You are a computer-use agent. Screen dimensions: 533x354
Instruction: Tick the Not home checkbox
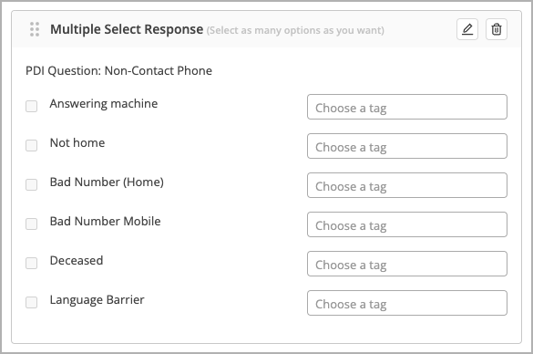pyautogui.click(x=32, y=145)
